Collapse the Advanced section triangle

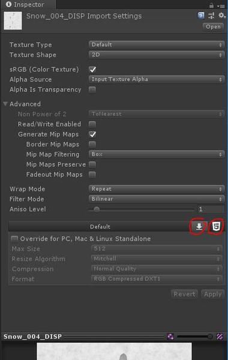point(5,104)
